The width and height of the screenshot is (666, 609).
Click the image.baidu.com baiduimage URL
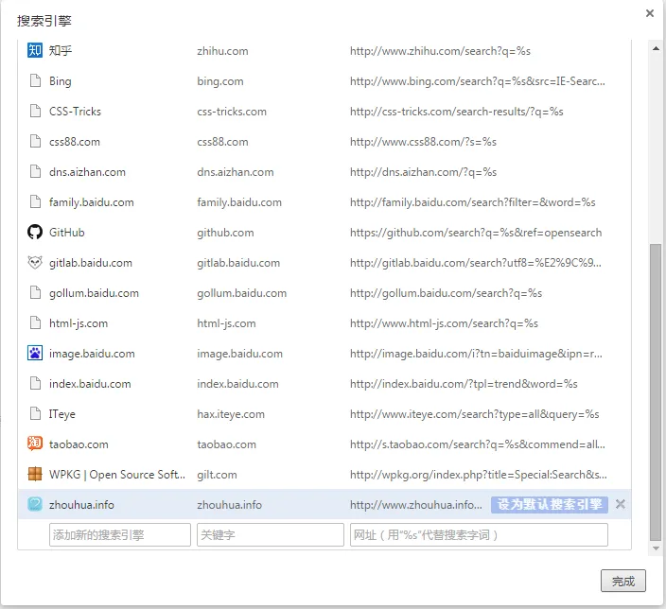tap(476, 354)
